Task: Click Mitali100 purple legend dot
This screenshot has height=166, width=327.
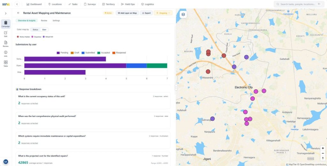Action: (43, 37)
